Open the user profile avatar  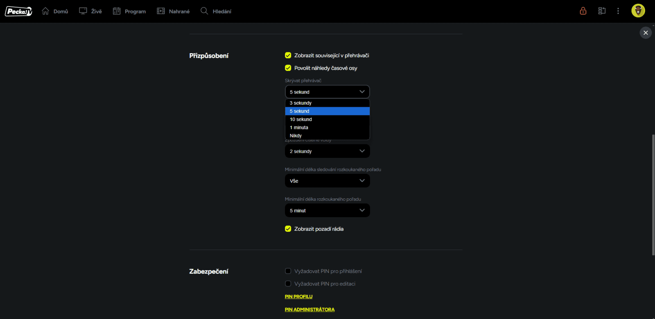pos(638,11)
